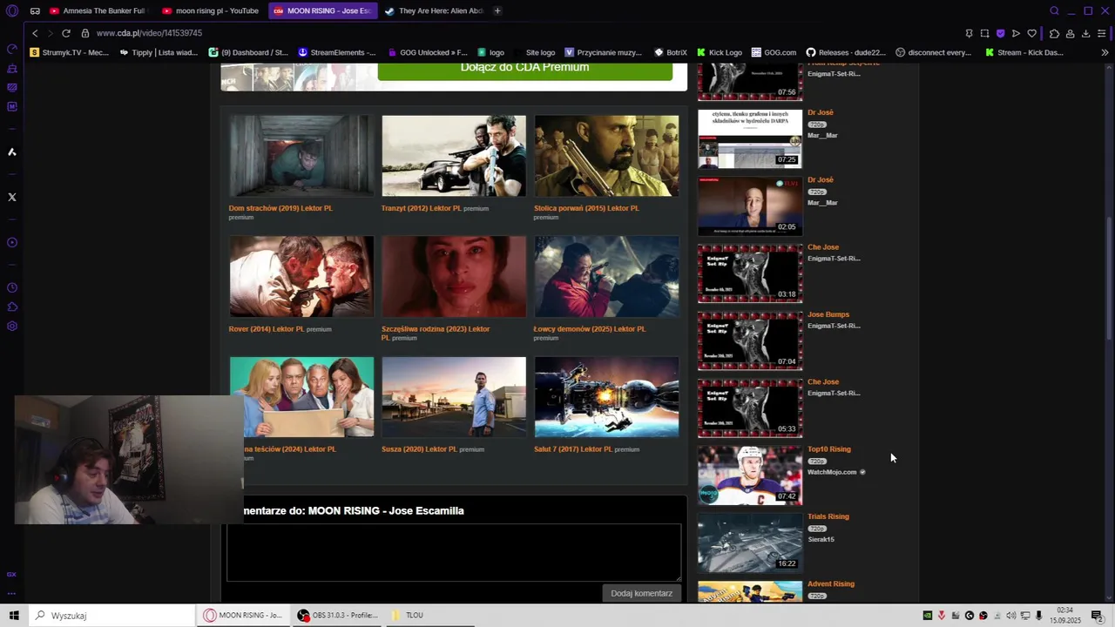Click the volume speaker tray icon
Viewport: 1115px width, 627px height.
tap(1011, 616)
